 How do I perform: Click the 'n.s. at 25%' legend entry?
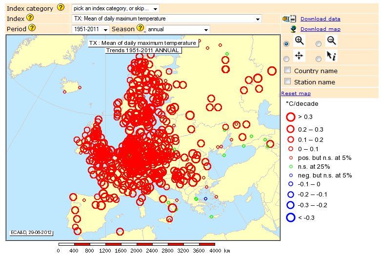pos(310,167)
